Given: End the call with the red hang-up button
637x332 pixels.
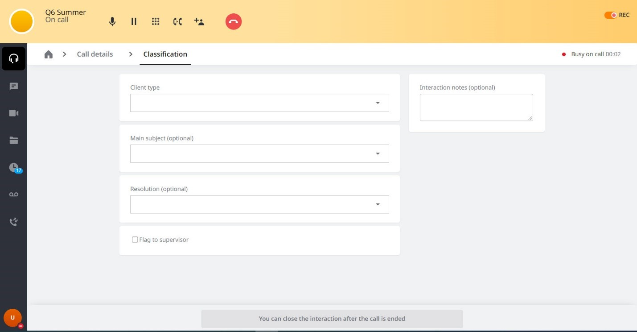Looking at the screenshot, I should [234, 21].
